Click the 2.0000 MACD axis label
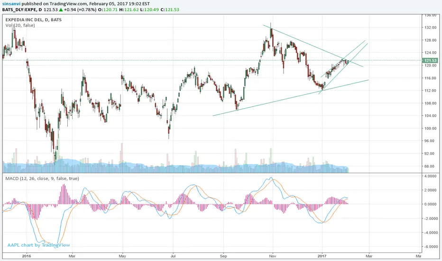This screenshot has height=261, width=442. pos(432,190)
